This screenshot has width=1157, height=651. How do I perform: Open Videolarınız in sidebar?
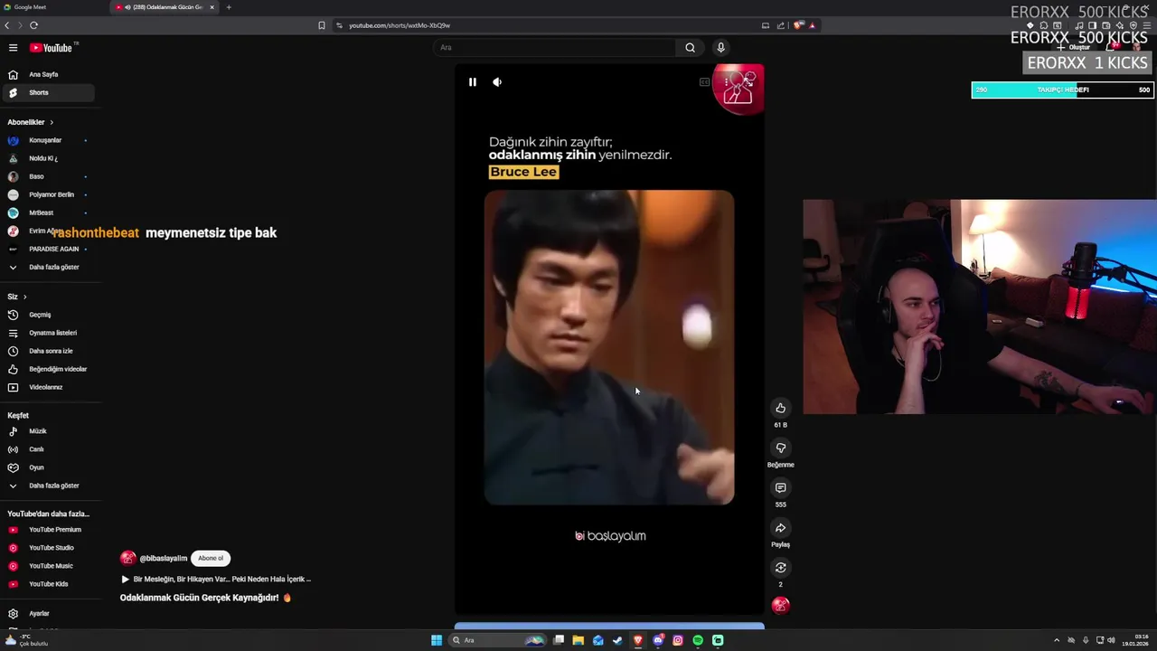[47, 387]
